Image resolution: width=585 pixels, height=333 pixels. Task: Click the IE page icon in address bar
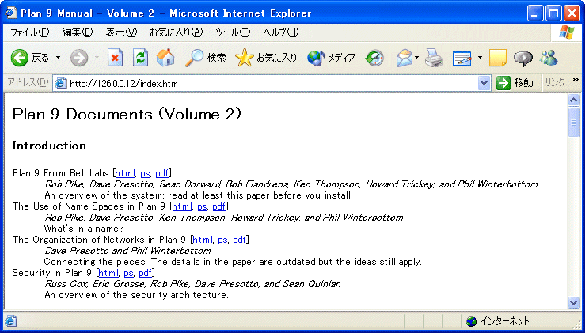coord(60,83)
